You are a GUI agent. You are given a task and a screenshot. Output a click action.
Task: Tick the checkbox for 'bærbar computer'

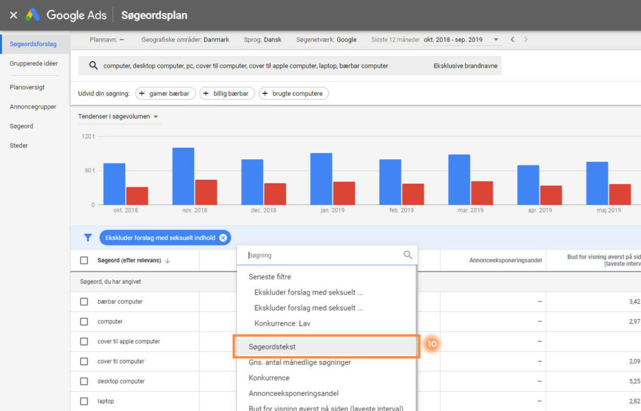pos(84,302)
